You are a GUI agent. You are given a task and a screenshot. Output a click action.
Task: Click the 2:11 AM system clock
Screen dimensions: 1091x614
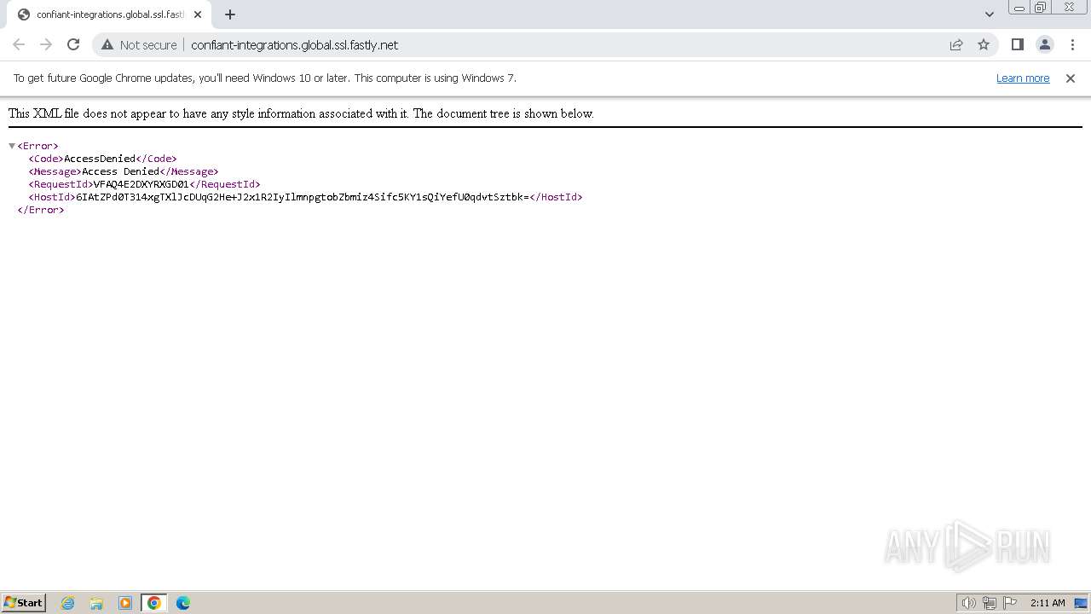coord(1048,603)
